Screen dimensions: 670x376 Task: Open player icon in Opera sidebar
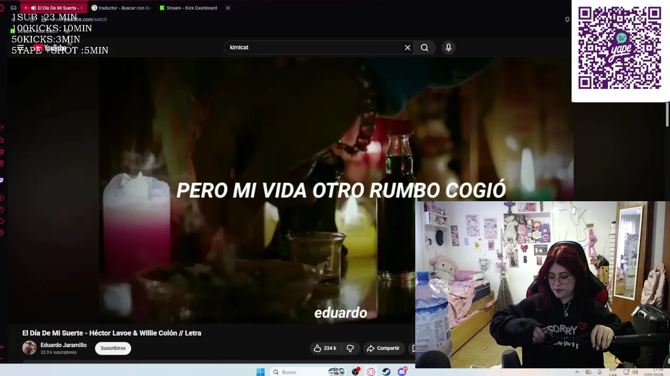[x=2, y=198]
